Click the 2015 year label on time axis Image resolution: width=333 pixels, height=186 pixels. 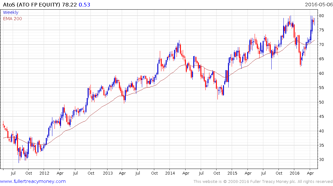point(232,173)
